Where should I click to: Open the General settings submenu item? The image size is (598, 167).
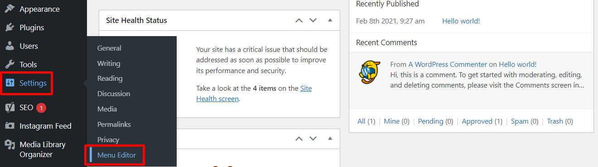coord(109,48)
